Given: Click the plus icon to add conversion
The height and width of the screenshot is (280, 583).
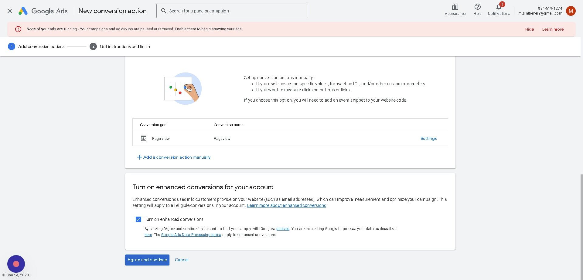Looking at the screenshot, I should (139, 157).
